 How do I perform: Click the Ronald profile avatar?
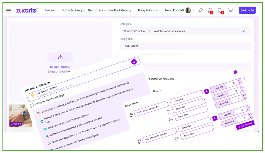click(188, 10)
